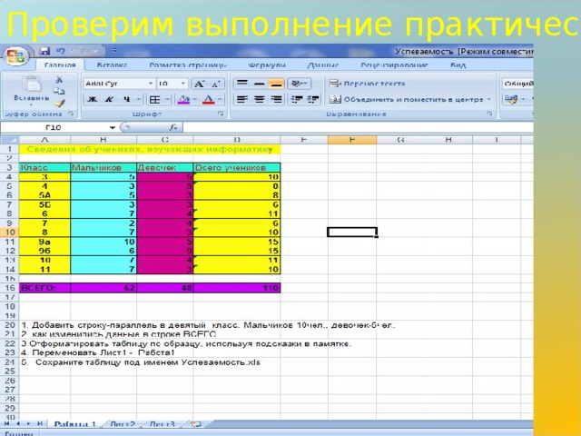The height and width of the screenshot is (436, 581).
Task: Click the Select All corner button
Action: (x=9, y=140)
